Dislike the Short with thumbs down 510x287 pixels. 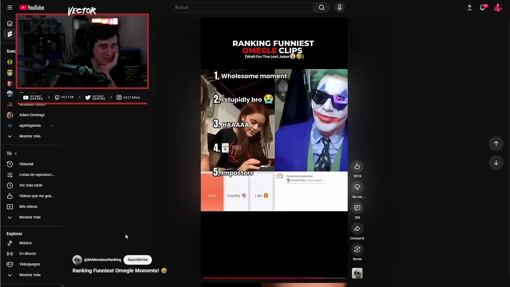tap(357, 187)
